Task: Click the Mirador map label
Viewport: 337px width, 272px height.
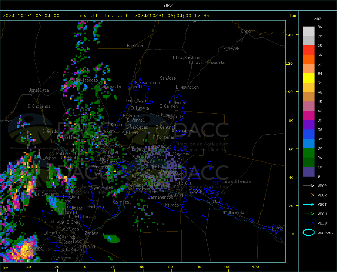Action: click(173, 205)
